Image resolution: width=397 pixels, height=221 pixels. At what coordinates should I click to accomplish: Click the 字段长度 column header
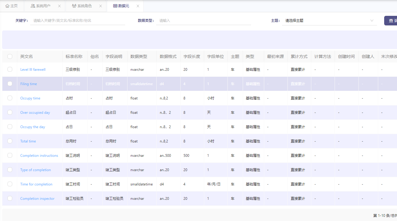coord(192,56)
